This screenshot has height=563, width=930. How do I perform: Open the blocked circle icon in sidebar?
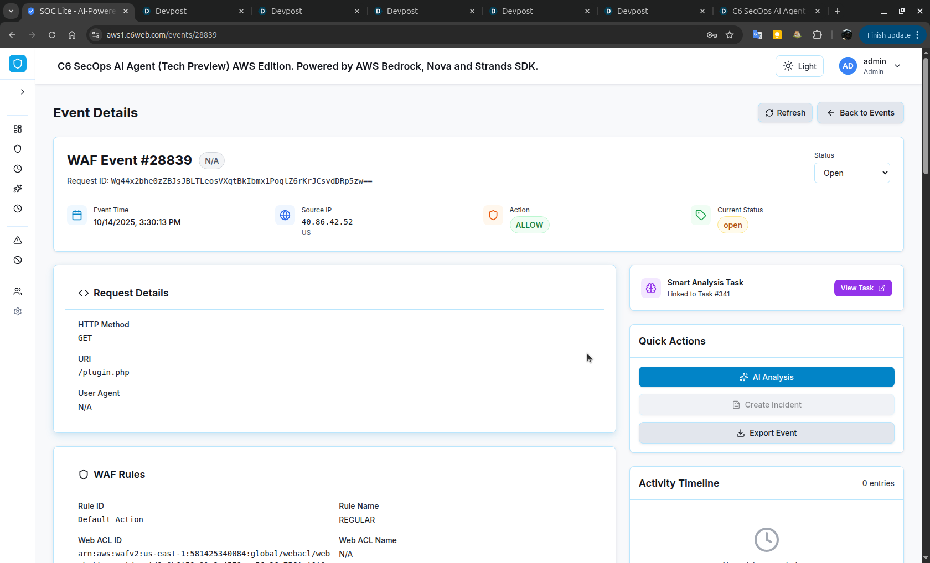[x=18, y=260]
